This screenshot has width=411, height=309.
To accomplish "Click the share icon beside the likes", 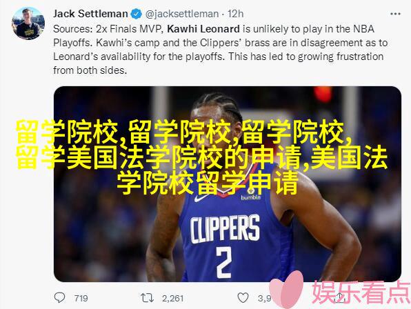I will coord(340,297).
